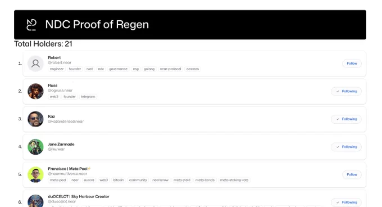Open duOCELOT's profile avatar
382x207 pixels.
pos(35,201)
